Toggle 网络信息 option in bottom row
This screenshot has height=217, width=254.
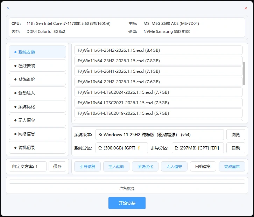pyautogui.click(x=203, y=167)
